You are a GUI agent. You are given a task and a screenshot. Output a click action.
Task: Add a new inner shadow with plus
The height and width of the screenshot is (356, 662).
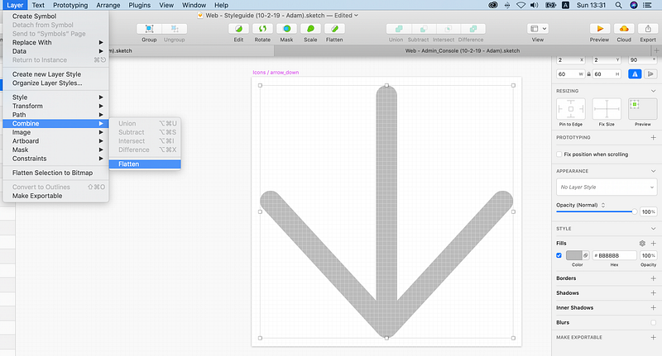653,307
